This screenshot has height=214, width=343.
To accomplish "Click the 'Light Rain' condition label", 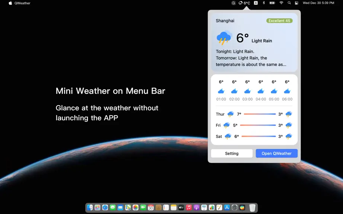I will pos(262,41).
